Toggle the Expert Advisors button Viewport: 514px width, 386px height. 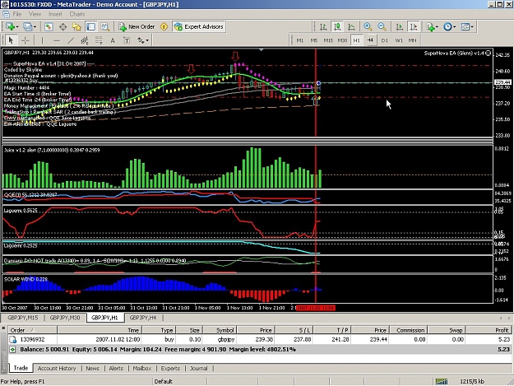pos(199,26)
